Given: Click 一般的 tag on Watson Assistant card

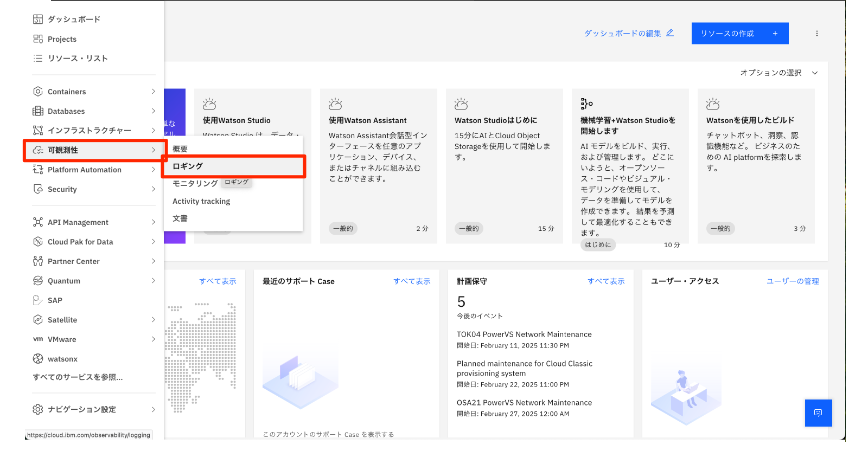Looking at the screenshot, I should (x=343, y=229).
